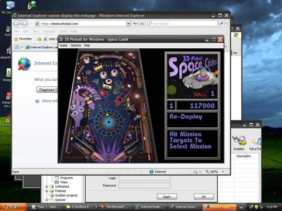The height and width of the screenshot is (211, 282).
Task: Click the More information link
Action: (50, 101)
